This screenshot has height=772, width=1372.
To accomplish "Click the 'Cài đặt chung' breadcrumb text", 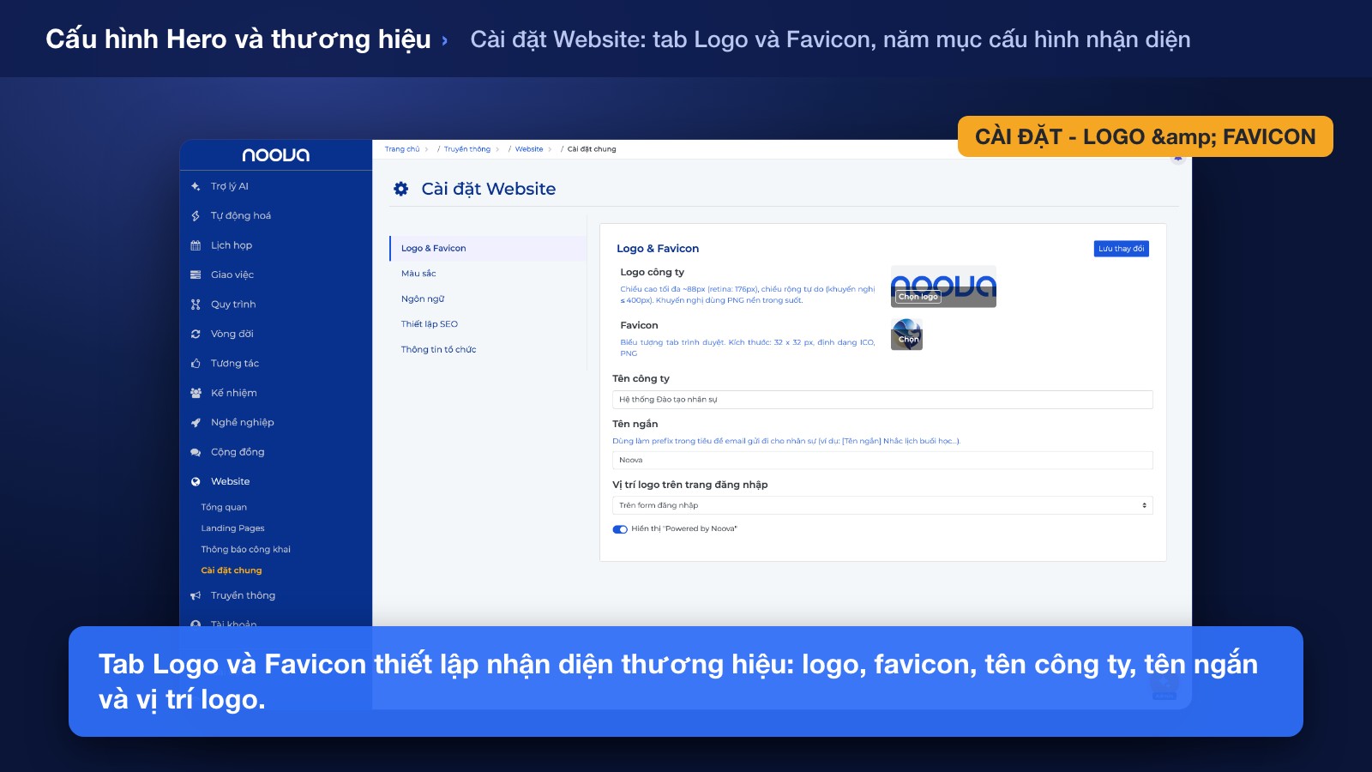I will [x=592, y=149].
